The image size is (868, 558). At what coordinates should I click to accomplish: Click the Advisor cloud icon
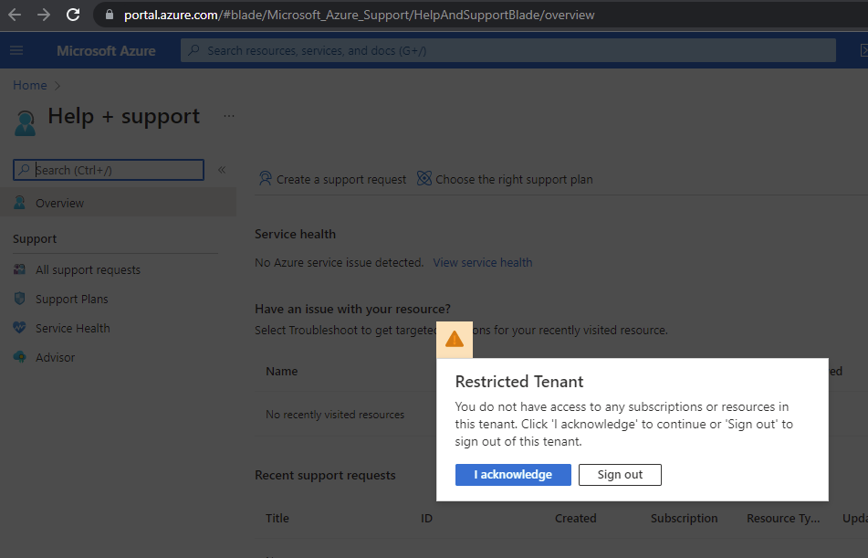click(x=19, y=357)
